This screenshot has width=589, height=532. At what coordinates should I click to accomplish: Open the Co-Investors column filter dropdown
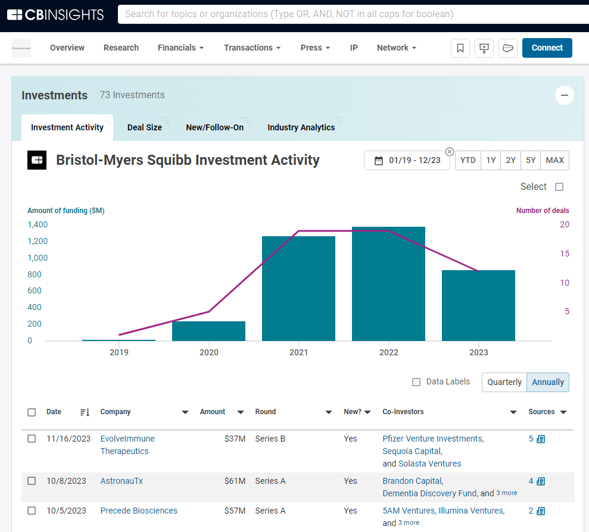[513, 412]
